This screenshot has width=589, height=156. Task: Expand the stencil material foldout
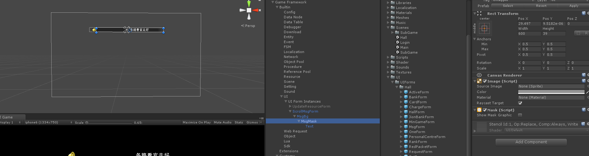pos(475,131)
